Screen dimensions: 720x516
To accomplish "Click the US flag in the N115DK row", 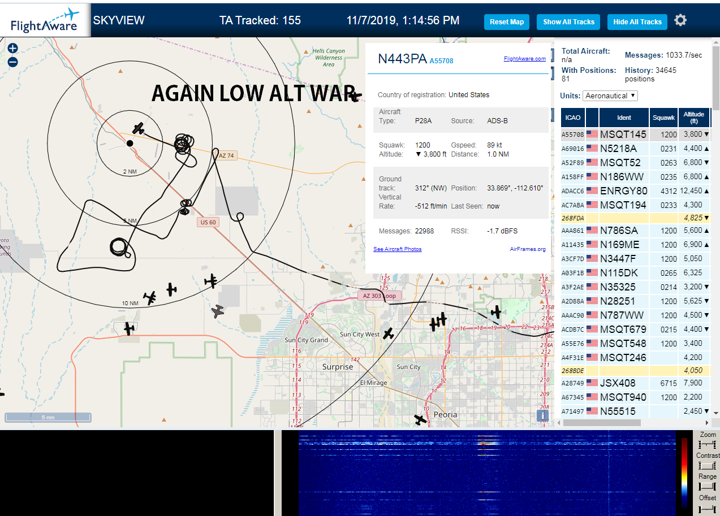I will [x=592, y=273].
